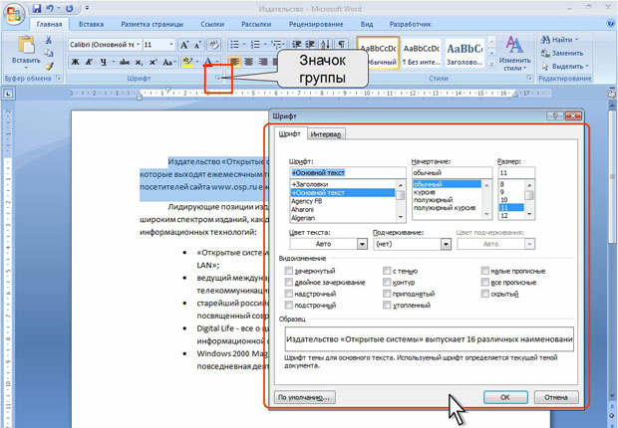The height and width of the screenshot is (428, 618).
Task: Expand the ribbon font size list
Action: click(x=171, y=44)
